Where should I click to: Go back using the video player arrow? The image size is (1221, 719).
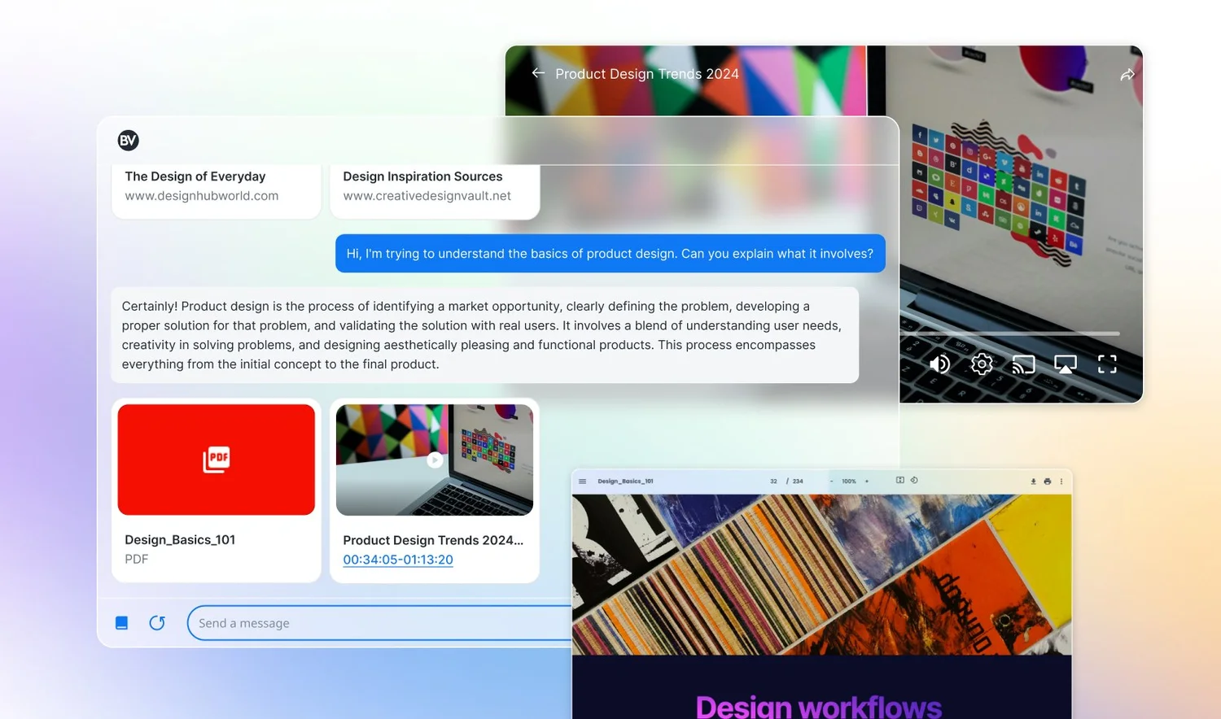point(538,73)
